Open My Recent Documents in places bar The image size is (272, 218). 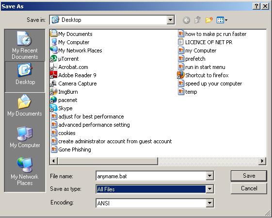[x=25, y=45]
